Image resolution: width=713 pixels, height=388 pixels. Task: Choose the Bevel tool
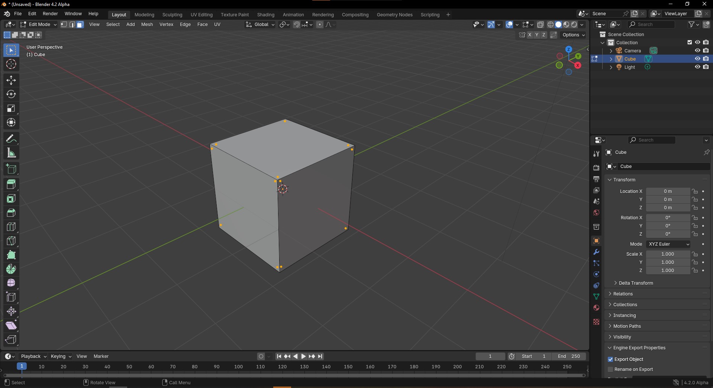(x=11, y=213)
